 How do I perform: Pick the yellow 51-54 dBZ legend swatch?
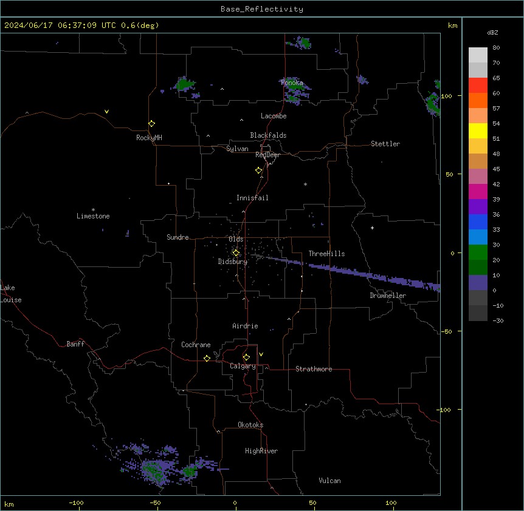478,130
